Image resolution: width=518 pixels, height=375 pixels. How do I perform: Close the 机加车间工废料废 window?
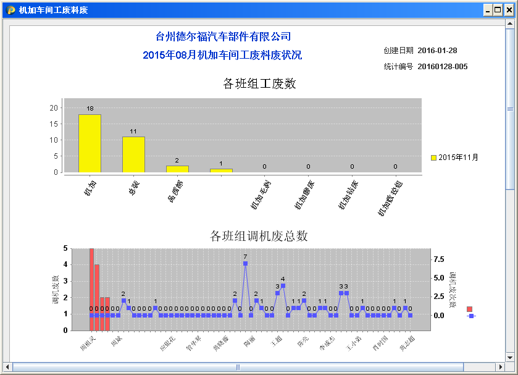509,11
